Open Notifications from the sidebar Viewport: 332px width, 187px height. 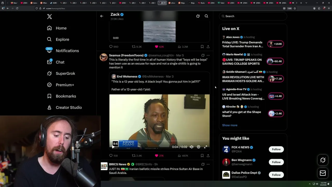point(63,51)
